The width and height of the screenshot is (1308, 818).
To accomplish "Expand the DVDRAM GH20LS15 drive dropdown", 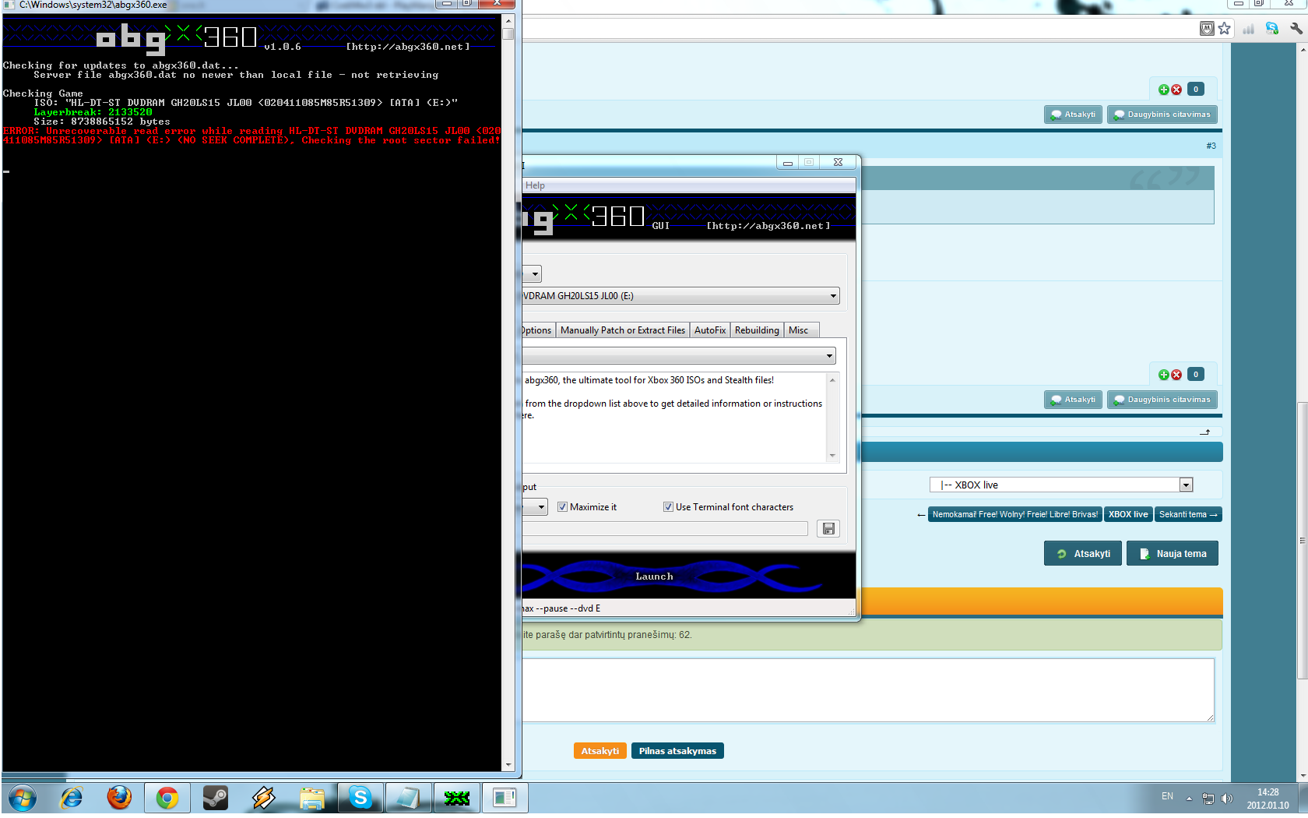I will point(833,296).
